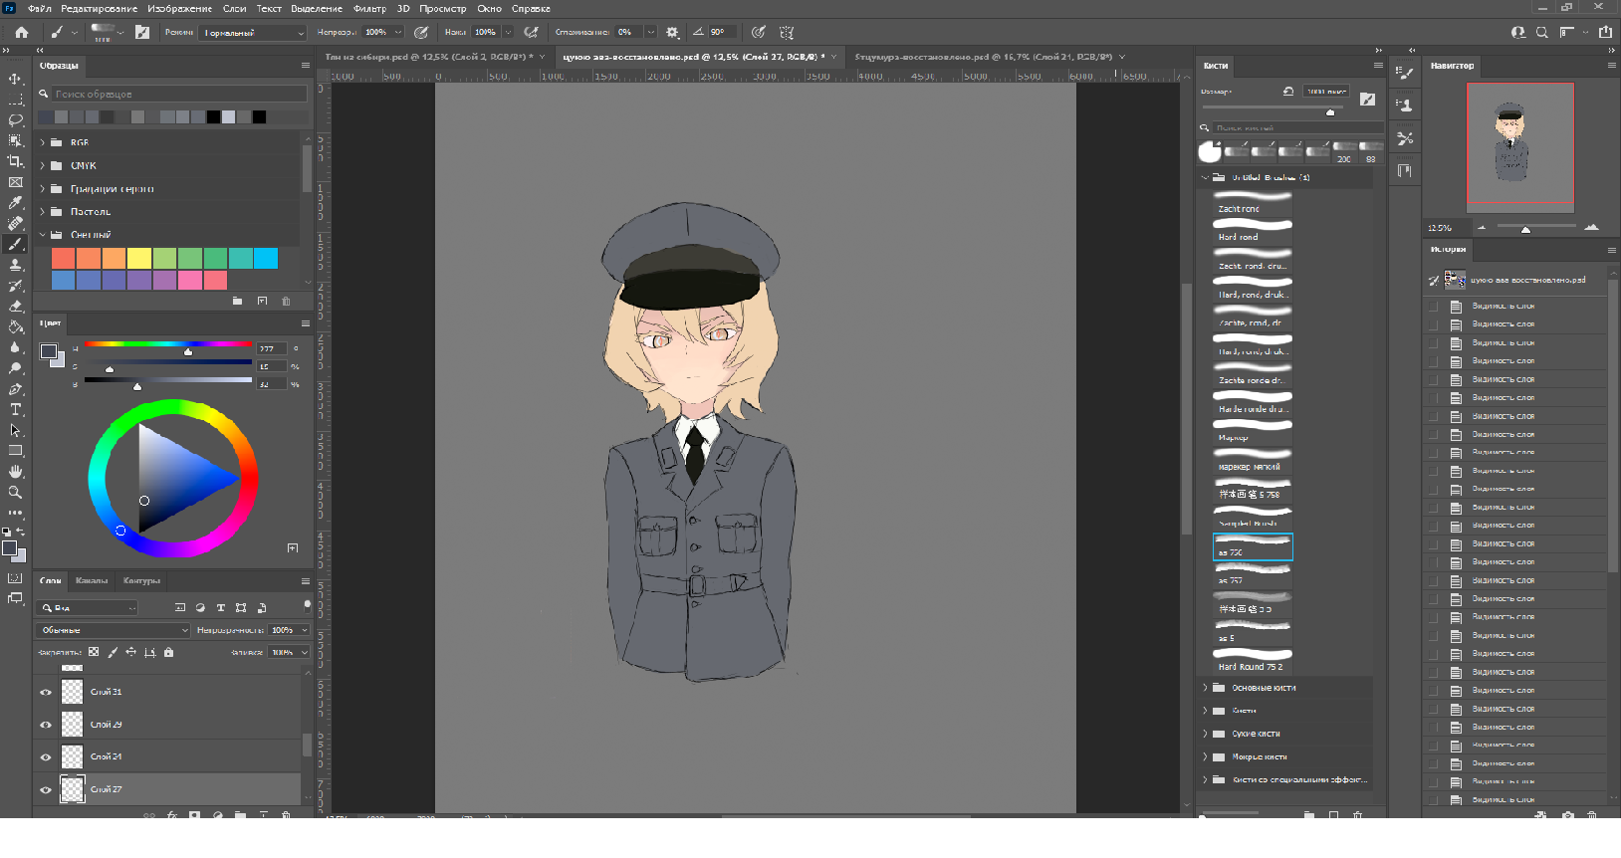Viewport: 1621px width, 858px height.
Task: Hide the Слой 24 layer
Action: point(46,757)
